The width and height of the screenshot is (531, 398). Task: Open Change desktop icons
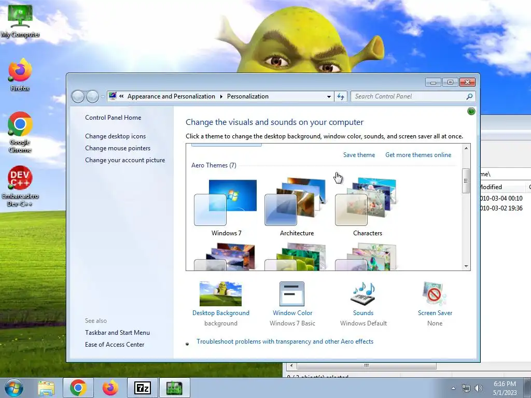coord(116,136)
